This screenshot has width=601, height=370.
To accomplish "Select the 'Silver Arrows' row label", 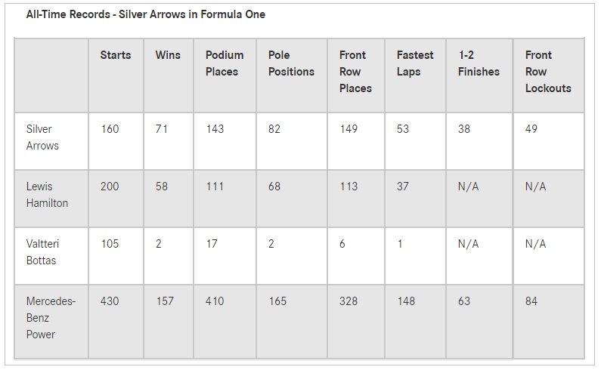I will 42,137.
